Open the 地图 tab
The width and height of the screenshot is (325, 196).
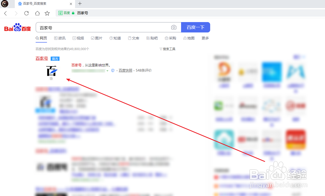(189, 38)
